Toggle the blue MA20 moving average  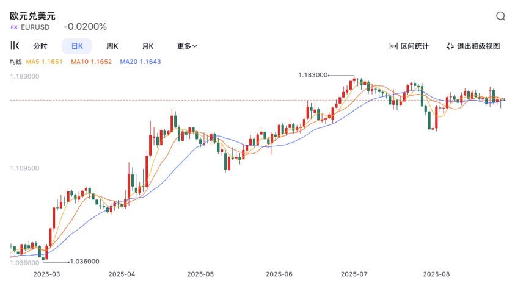(141, 62)
